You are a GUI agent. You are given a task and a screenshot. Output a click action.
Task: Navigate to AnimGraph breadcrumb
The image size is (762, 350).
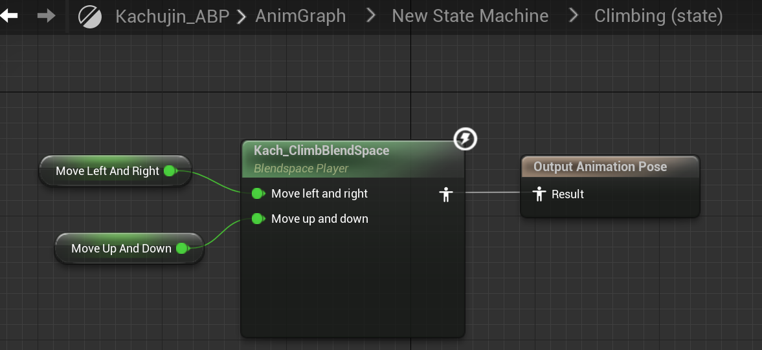[300, 16]
